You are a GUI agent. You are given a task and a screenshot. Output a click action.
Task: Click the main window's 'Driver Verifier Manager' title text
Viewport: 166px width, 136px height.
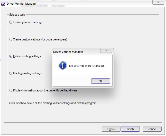(x=22, y=4)
